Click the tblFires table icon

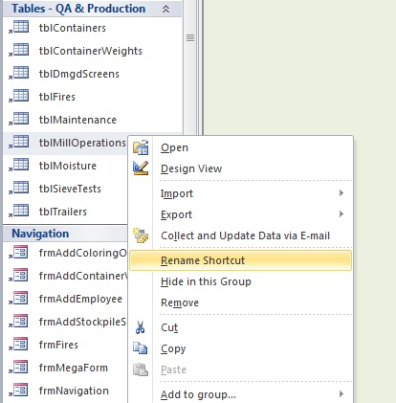[18, 96]
